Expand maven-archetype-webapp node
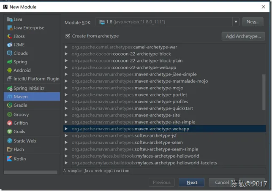Image resolution: width=272 pixels, height=191 pixels. click(x=66, y=129)
